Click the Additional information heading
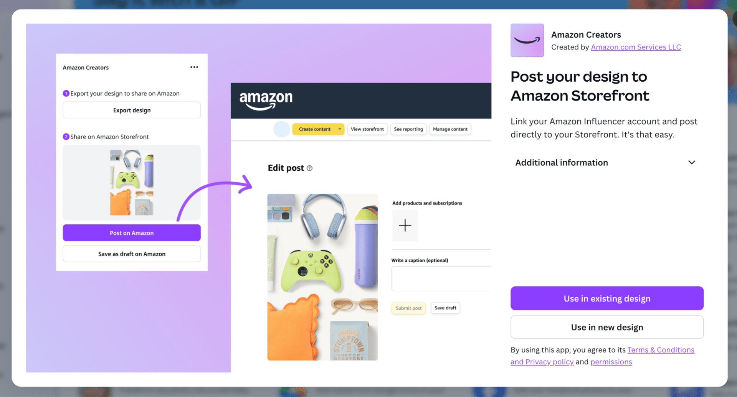The width and height of the screenshot is (737, 397). [562, 163]
